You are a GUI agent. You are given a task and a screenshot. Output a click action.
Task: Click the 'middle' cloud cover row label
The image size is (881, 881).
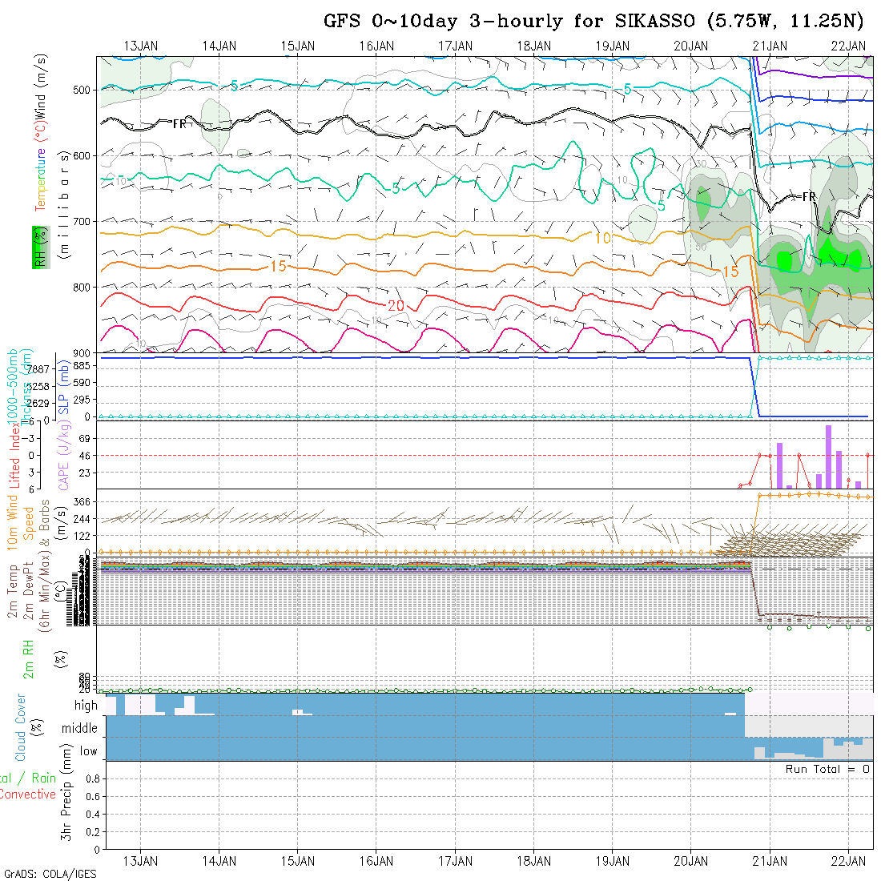click(x=80, y=728)
